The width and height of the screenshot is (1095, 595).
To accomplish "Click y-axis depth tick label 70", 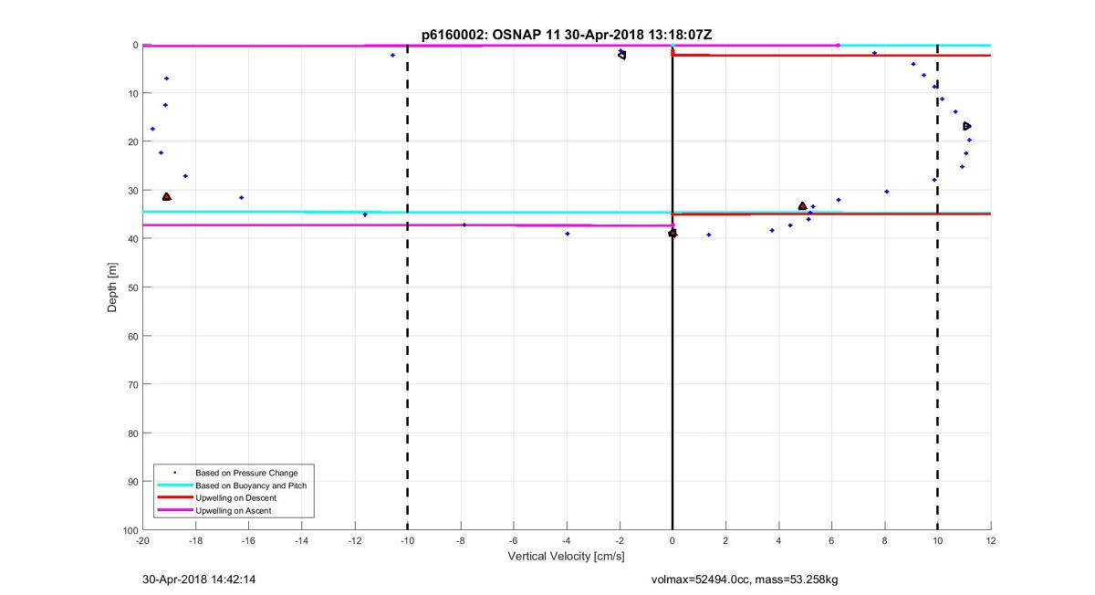I will pos(131,384).
